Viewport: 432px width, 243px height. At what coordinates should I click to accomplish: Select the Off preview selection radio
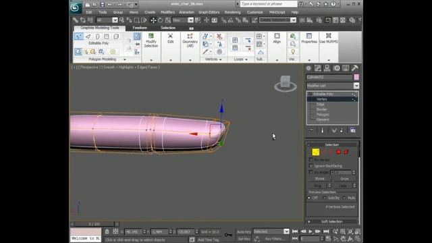309,198
